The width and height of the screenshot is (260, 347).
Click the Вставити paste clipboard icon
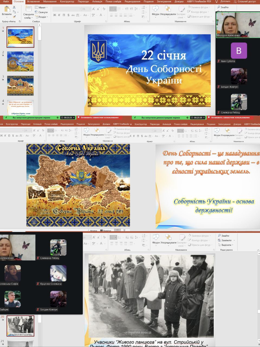pyautogui.click(x=6, y=11)
